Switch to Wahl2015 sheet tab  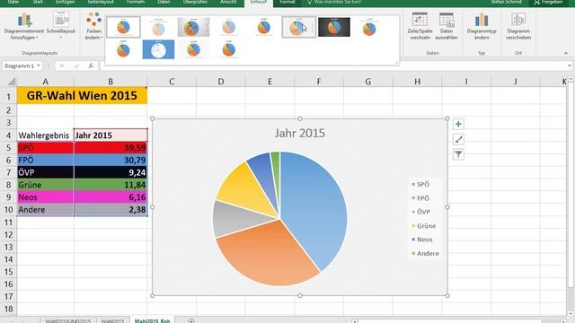[112, 321]
